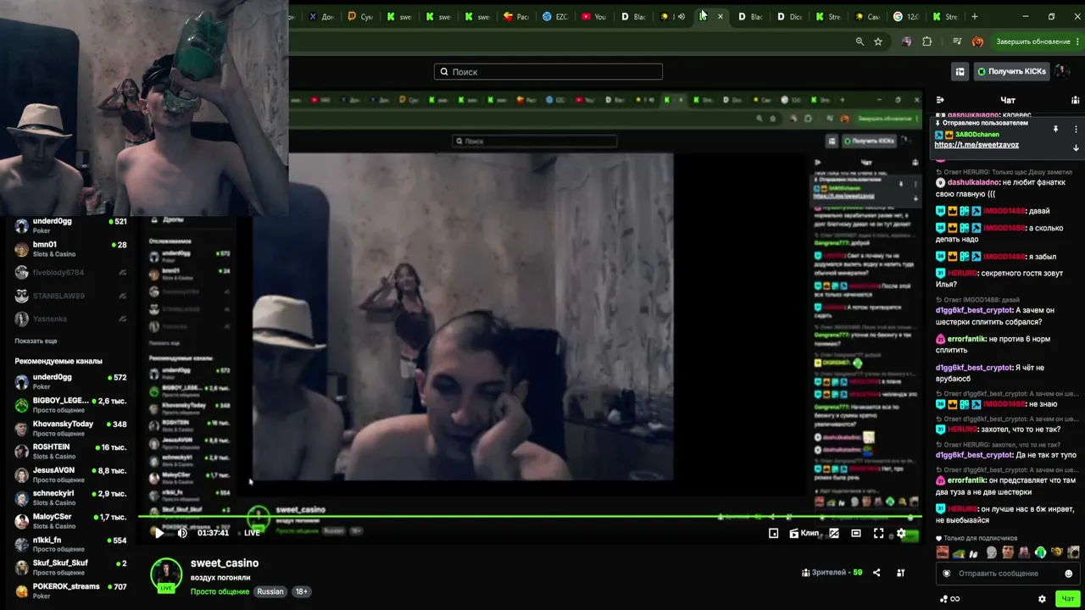
Task: Create a clip with Клип button
Action: [x=804, y=533]
